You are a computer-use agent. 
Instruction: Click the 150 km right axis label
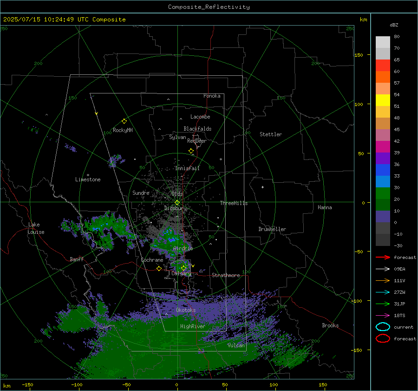point(359,55)
